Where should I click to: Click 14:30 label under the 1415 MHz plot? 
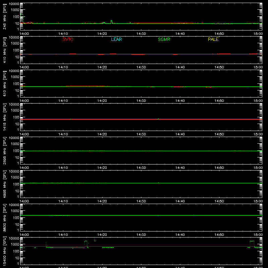pyautogui.click(x=141, y=134)
